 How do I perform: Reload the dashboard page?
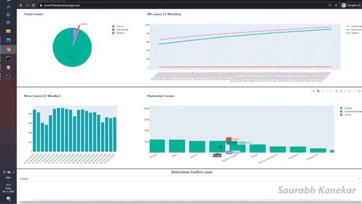pyautogui.click(x=33, y=5)
